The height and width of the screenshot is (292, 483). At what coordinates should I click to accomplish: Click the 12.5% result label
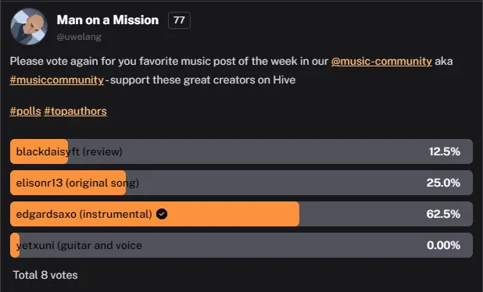(445, 151)
